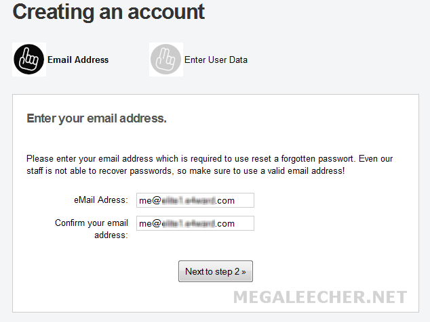
Task: Click the MEGALEECHER.NET watermark
Action: coord(320,297)
